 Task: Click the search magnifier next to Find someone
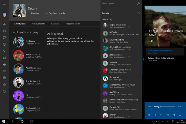[x=138, y=3]
